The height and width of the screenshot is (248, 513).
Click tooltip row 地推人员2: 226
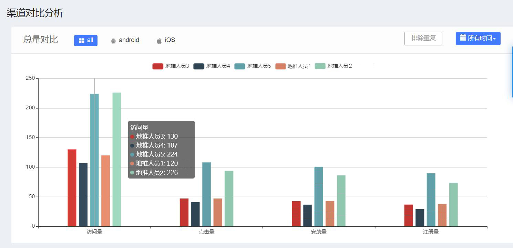[x=154, y=173]
